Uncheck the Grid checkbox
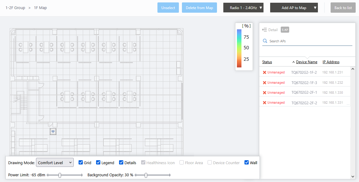The width and height of the screenshot is (359, 182). 81,163
